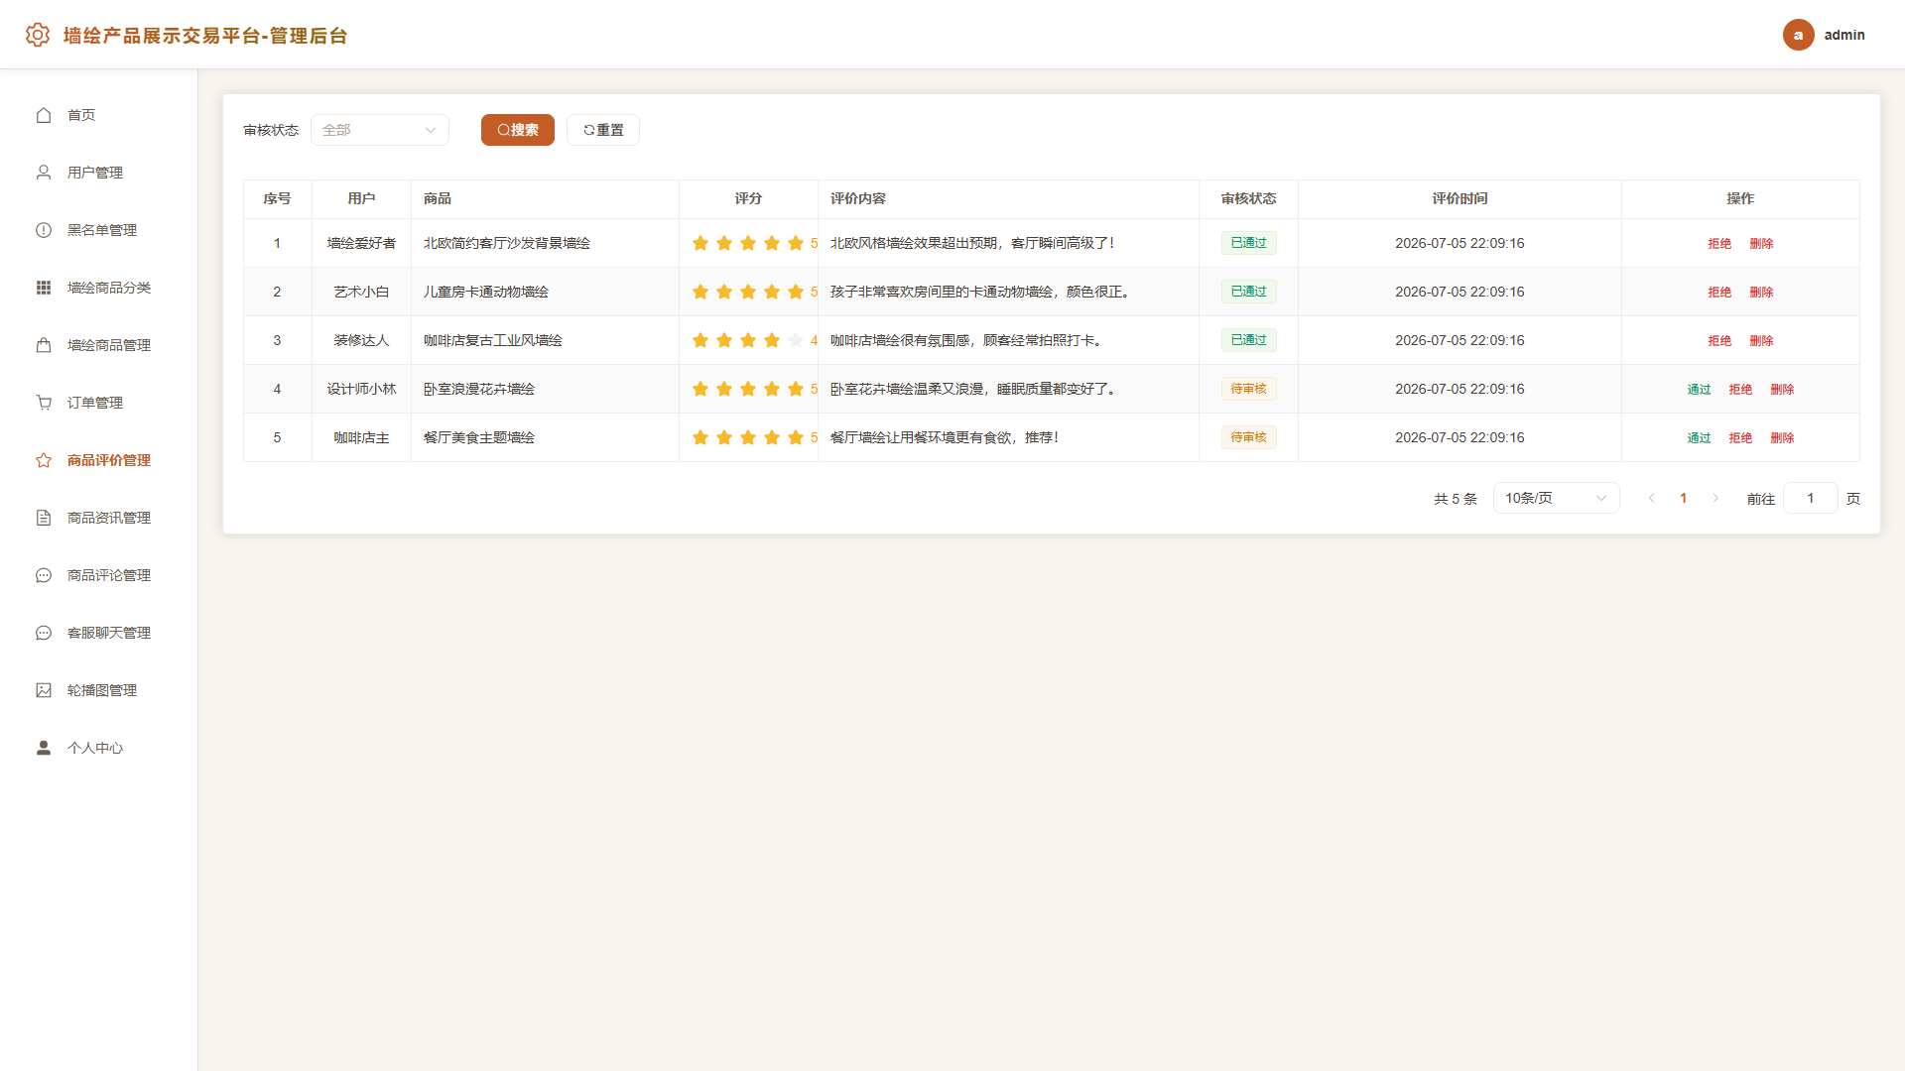Click the 待审核 tag for 设计师小林
1905x1071 pixels.
1248,389
